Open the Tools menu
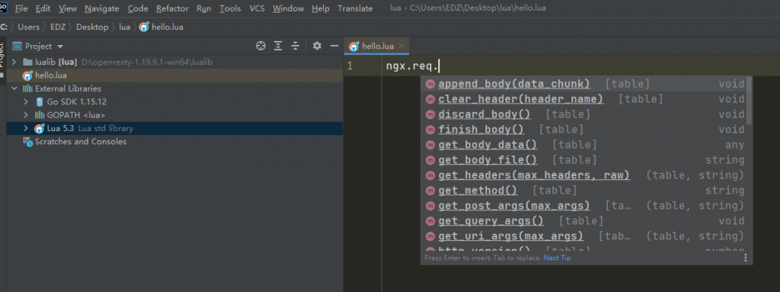The image size is (780, 292). (230, 8)
